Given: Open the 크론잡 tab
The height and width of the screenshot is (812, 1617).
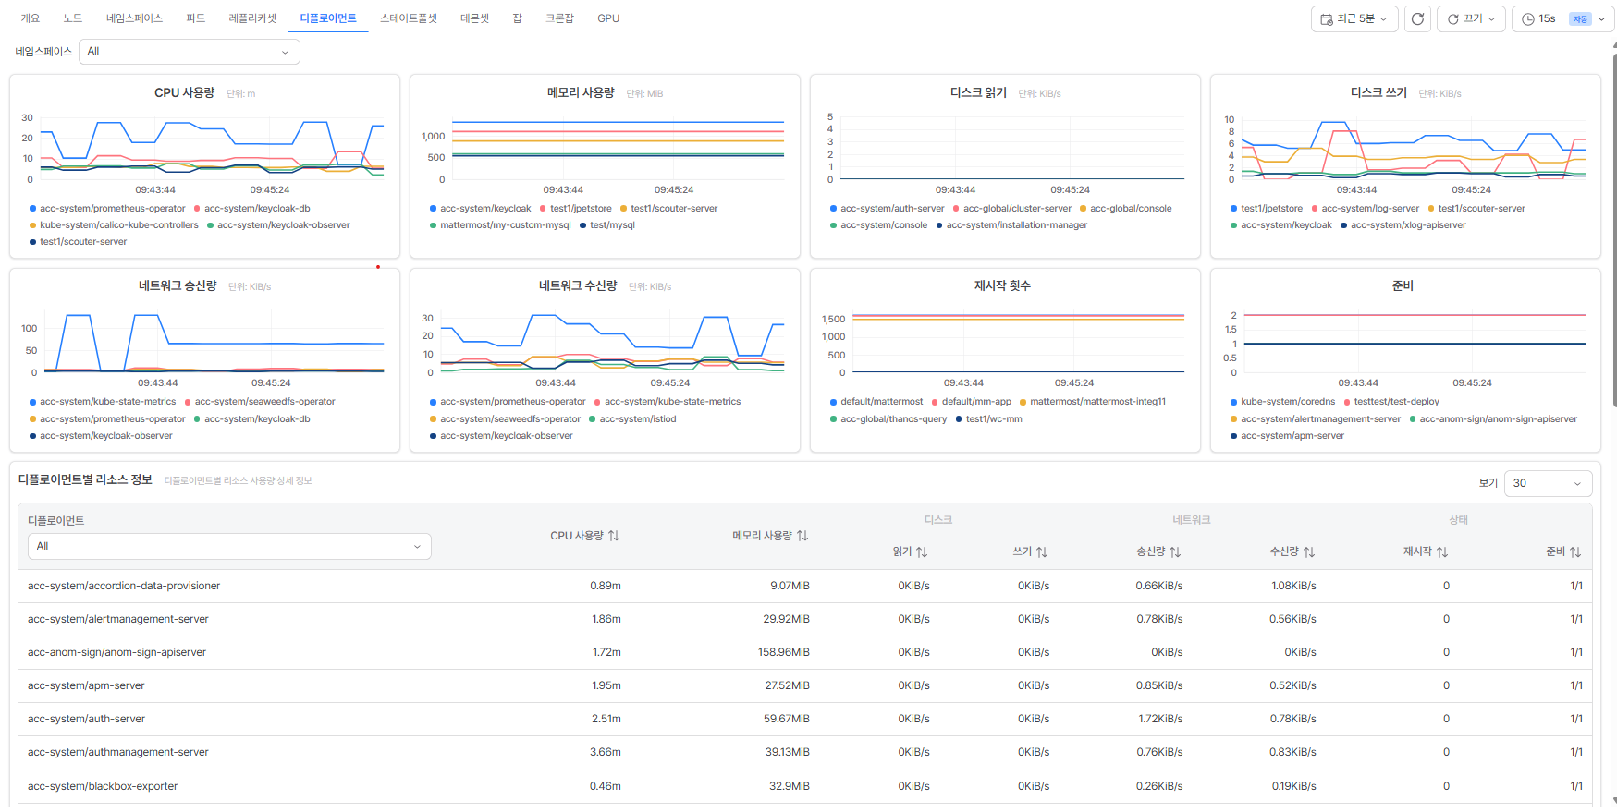Looking at the screenshot, I should pyautogui.click(x=559, y=18).
